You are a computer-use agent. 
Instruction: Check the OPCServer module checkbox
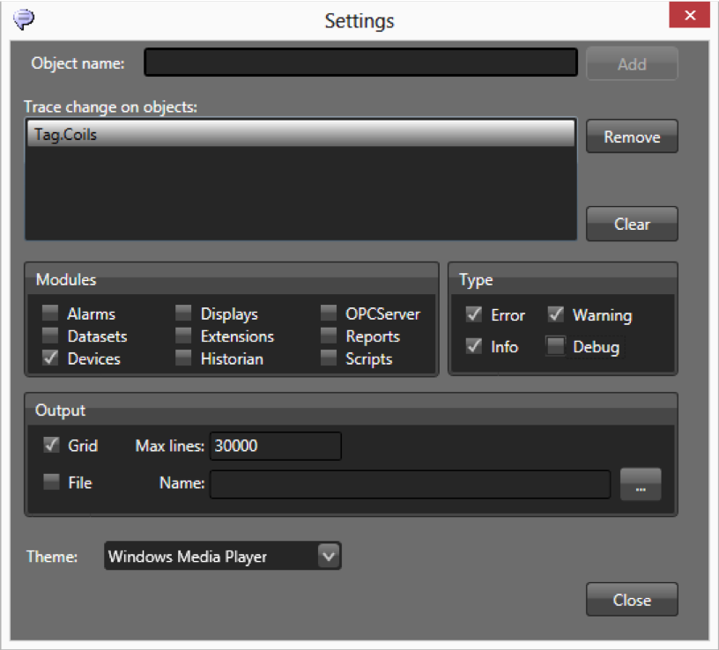(329, 314)
